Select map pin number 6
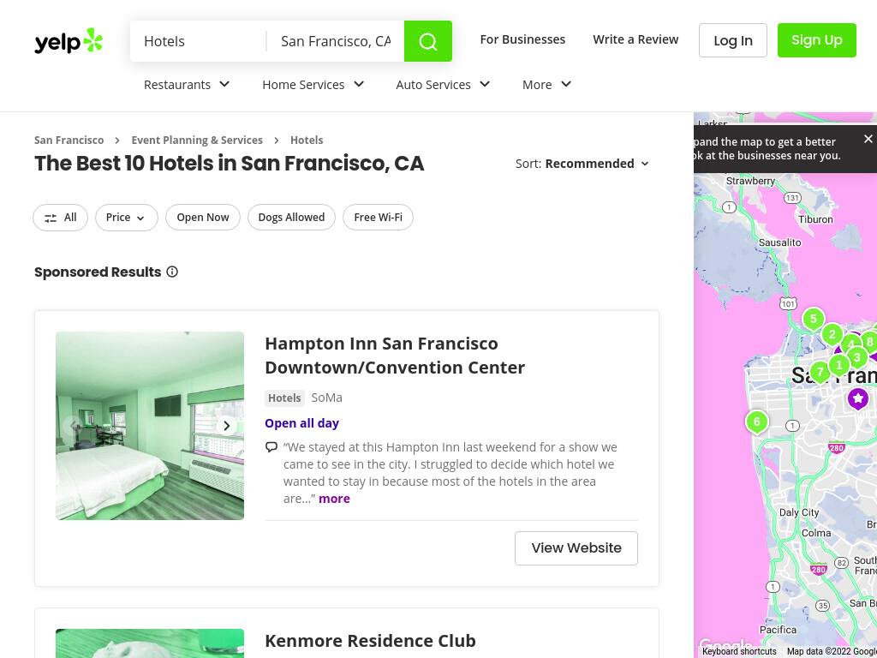This screenshot has width=877, height=658. click(x=757, y=422)
